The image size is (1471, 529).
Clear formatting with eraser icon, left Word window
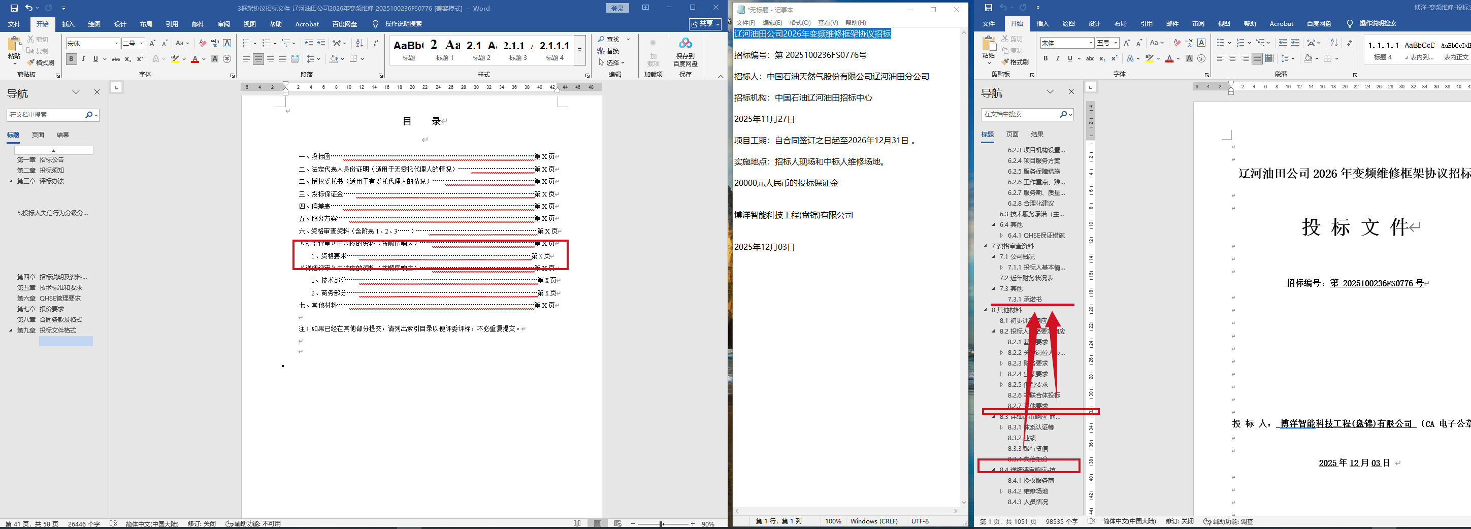(202, 43)
